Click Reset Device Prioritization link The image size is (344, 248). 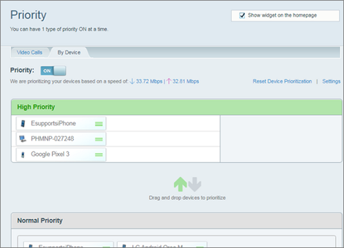click(x=282, y=81)
